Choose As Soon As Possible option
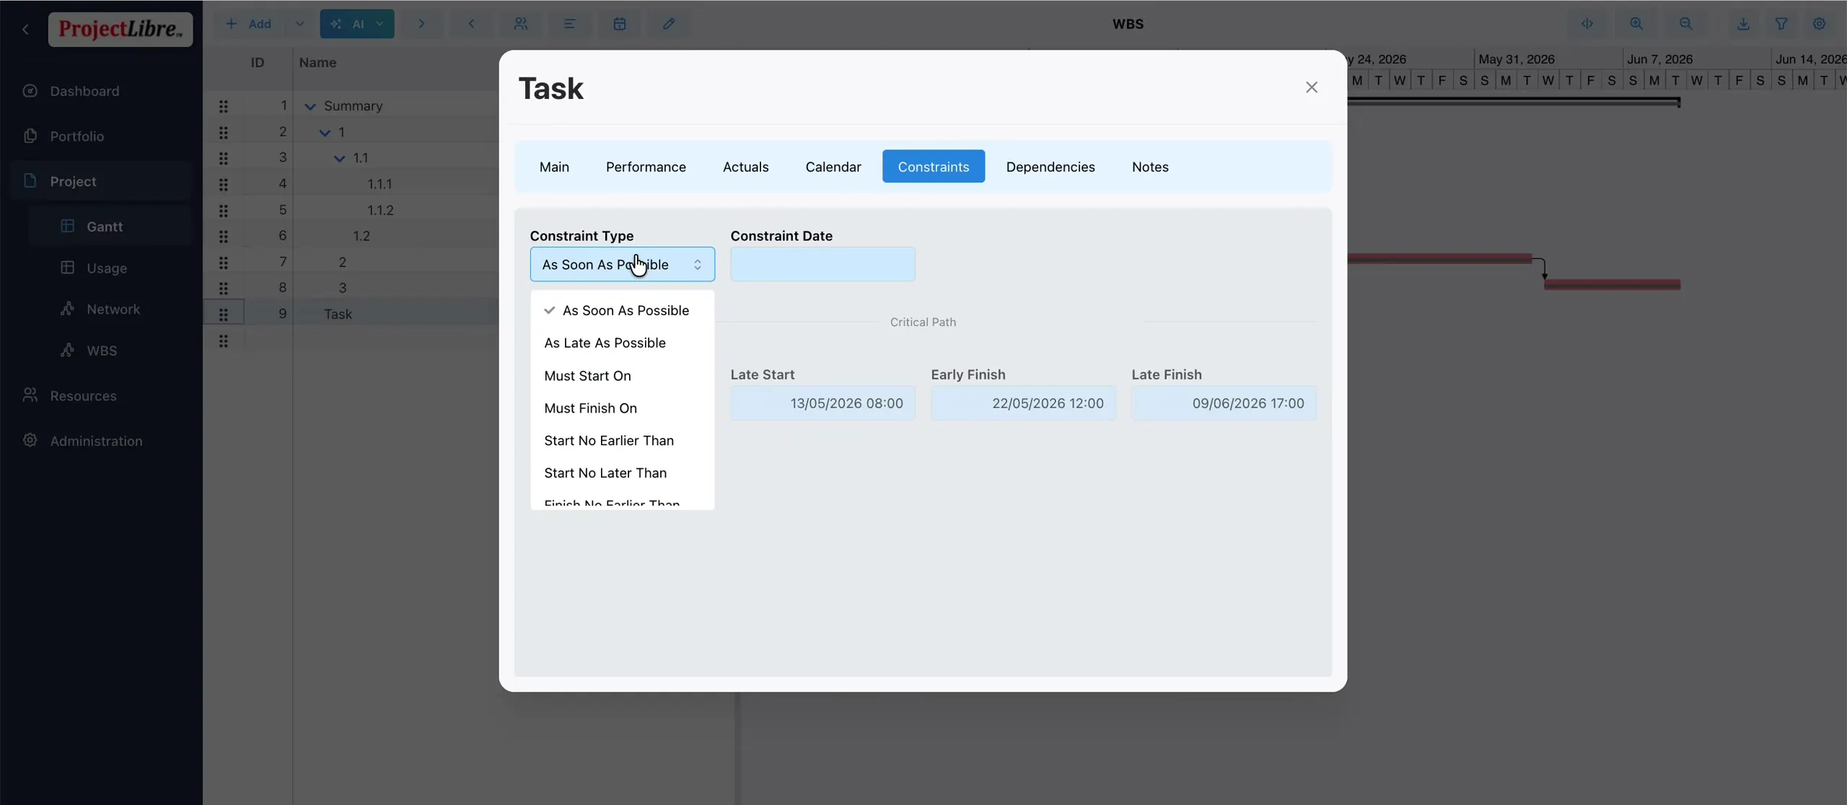The height and width of the screenshot is (805, 1847). click(x=622, y=310)
